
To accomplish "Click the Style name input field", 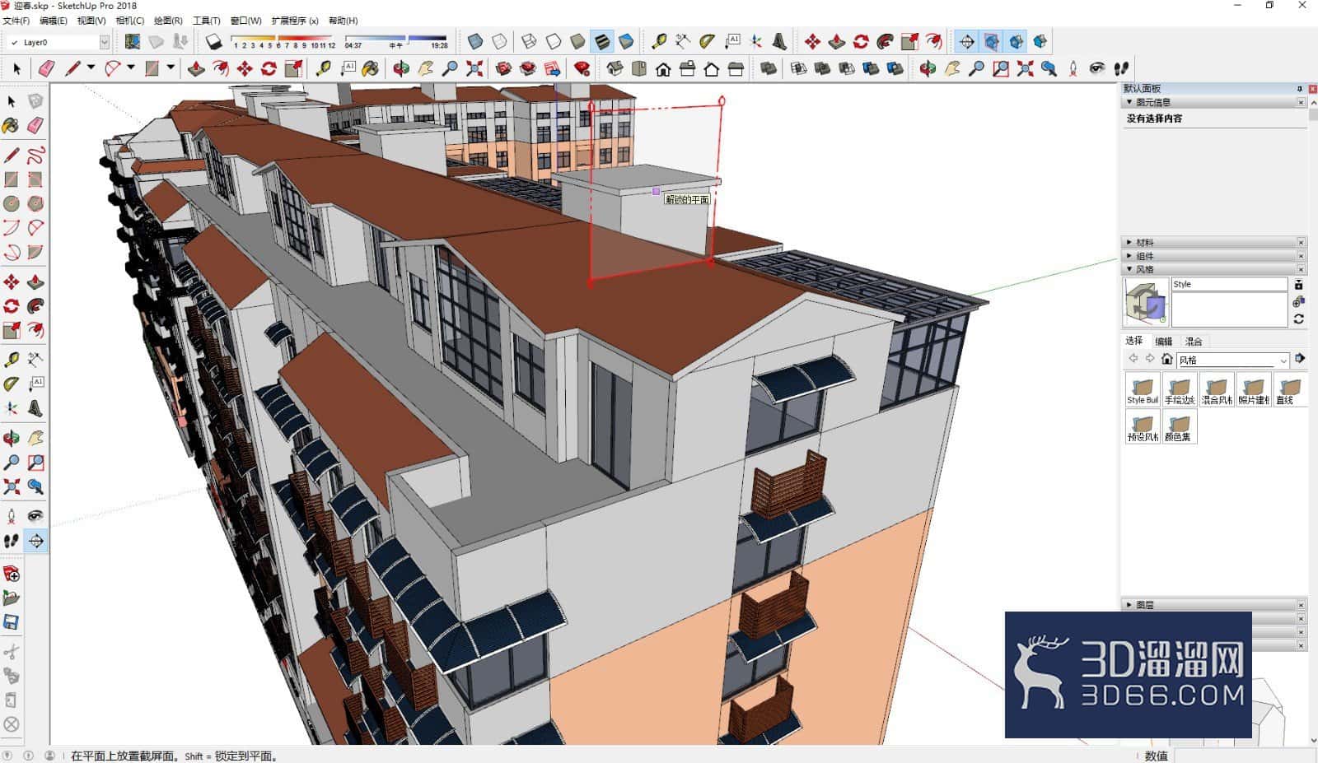I will click(x=1229, y=284).
